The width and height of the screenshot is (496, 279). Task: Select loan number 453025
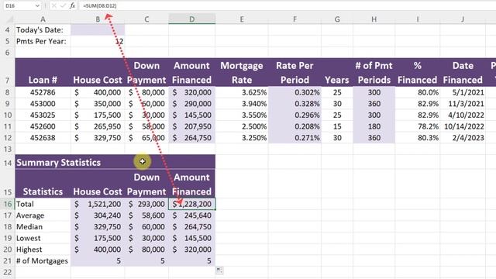tap(43, 115)
